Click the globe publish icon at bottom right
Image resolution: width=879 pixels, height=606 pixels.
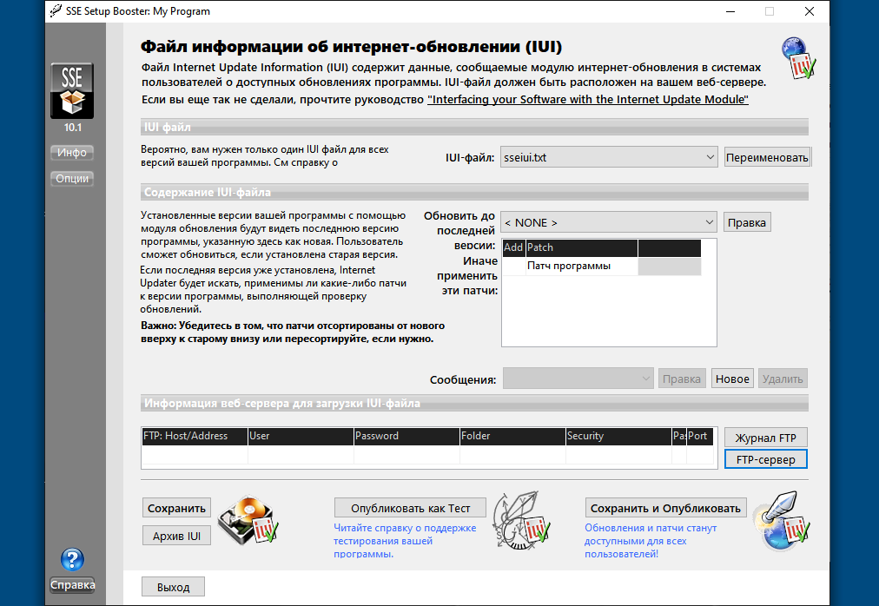pos(781,521)
